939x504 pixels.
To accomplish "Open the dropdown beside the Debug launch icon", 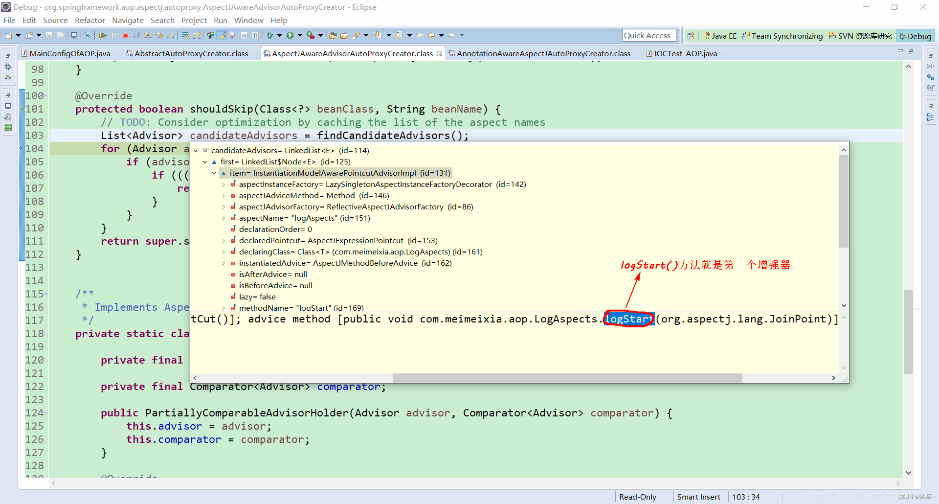I will point(279,35).
